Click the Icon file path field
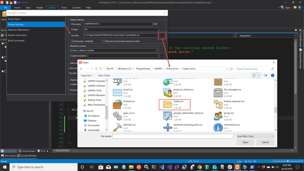Screen dimensions: 304x171 tap(121, 35)
